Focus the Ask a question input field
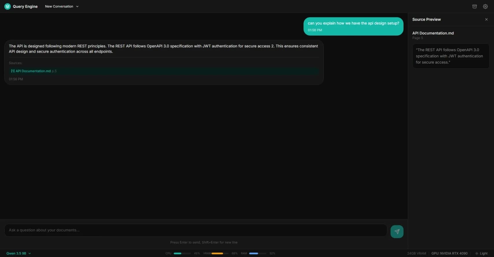494x257 pixels. coord(196,230)
